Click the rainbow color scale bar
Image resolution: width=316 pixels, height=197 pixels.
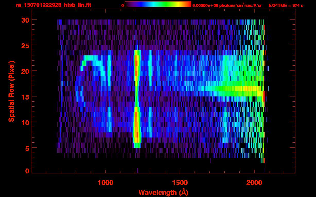(158, 4)
